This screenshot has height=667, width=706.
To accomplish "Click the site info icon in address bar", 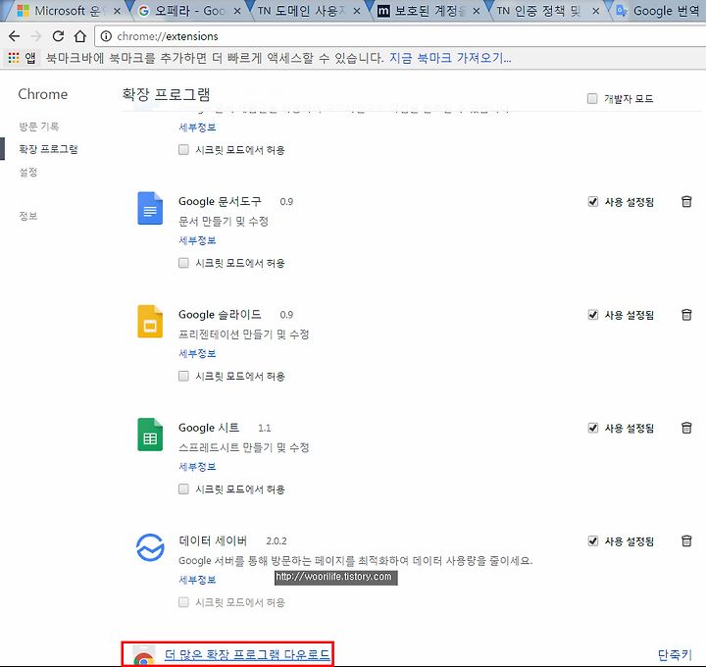I will [106, 36].
